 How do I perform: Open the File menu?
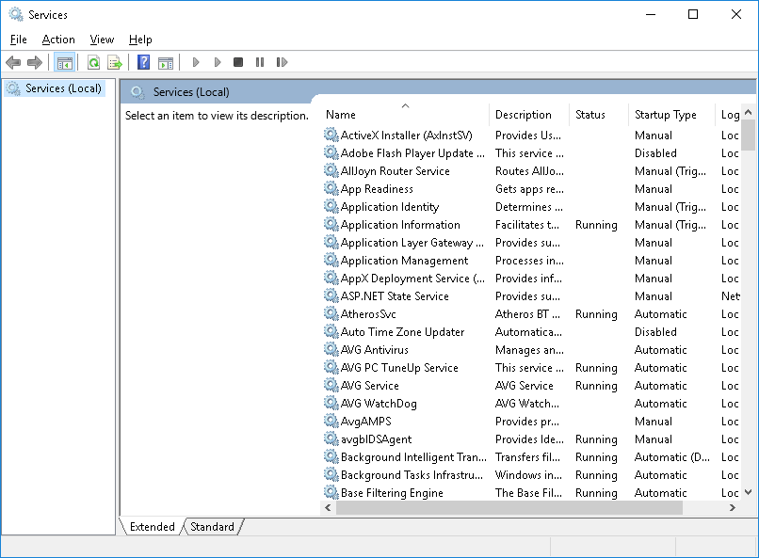coord(18,40)
